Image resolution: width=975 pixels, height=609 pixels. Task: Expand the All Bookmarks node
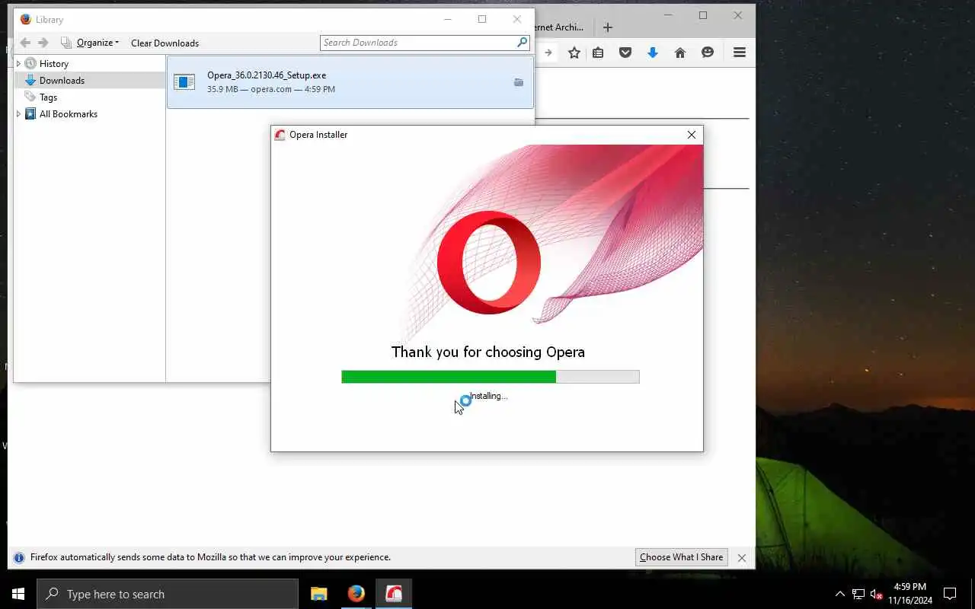point(19,114)
